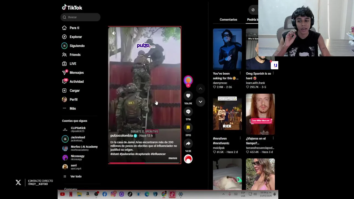
Task: Click the #stunt hashtag
Action: coord(114,154)
